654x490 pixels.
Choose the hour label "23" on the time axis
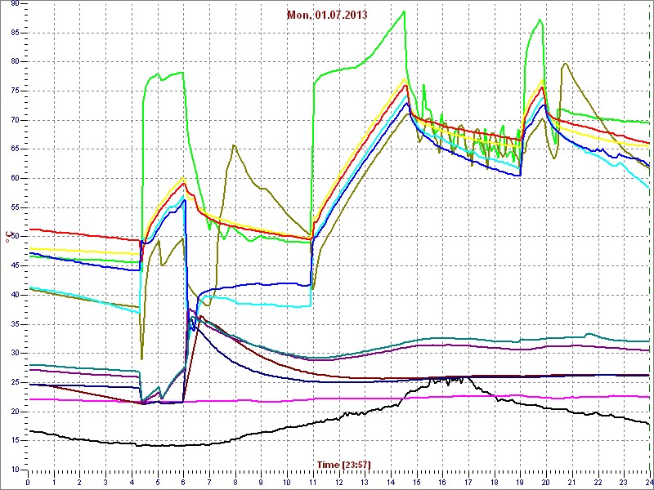[x=623, y=480]
